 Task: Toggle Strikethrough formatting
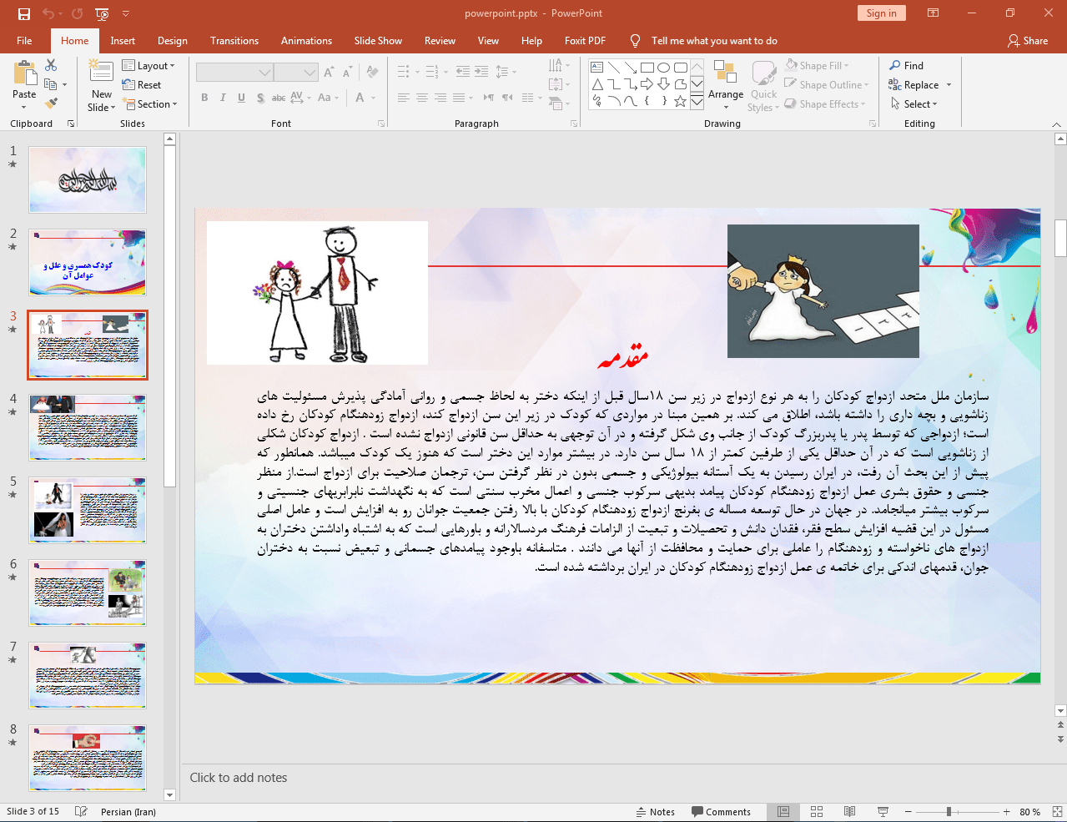[279, 98]
